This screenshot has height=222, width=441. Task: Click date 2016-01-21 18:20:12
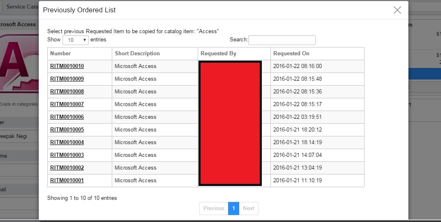point(298,129)
